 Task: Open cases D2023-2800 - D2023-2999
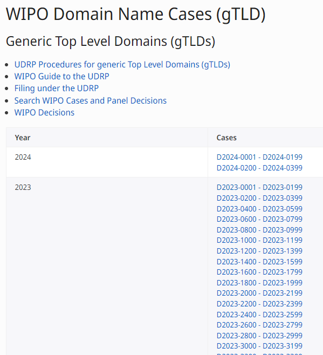pyautogui.click(x=259, y=336)
